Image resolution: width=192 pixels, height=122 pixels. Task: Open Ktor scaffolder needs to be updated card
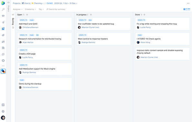click(104, 24)
